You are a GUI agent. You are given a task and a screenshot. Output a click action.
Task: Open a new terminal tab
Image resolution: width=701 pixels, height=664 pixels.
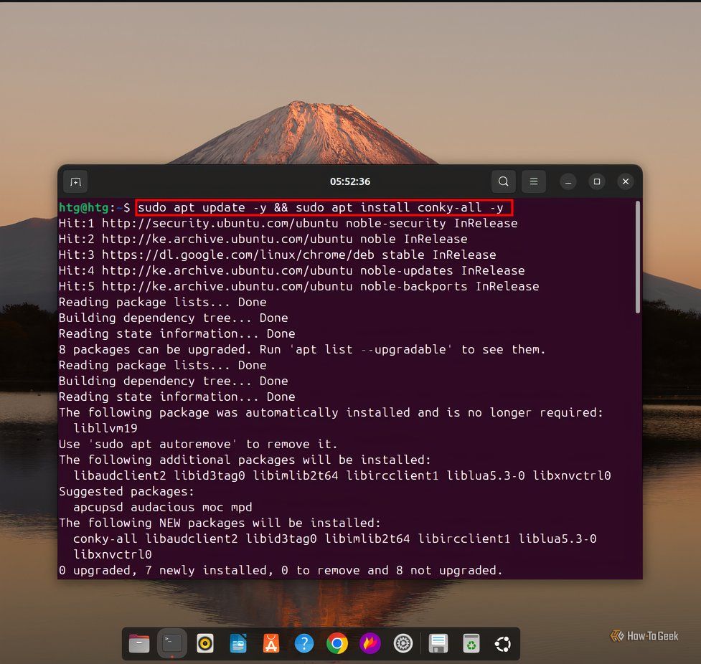tap(75, 181)
